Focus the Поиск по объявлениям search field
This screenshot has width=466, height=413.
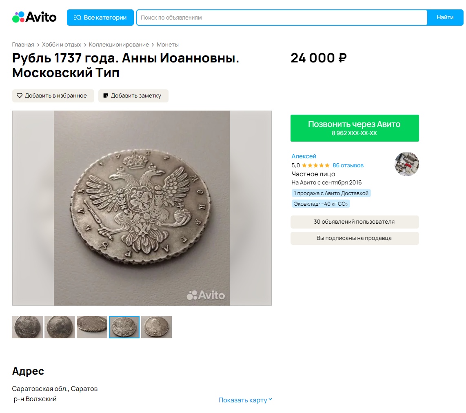pyautogui.click(x=282, y=18)
